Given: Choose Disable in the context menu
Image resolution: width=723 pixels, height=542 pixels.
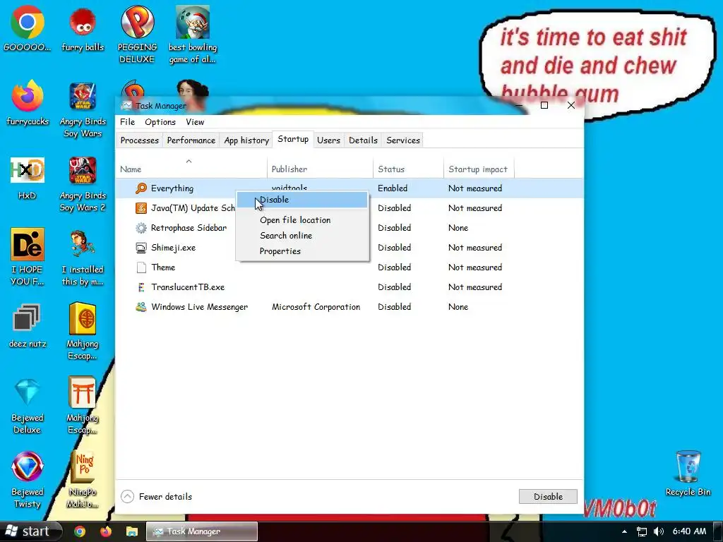Looking at the screenshot, I should (x=302, y=200).
